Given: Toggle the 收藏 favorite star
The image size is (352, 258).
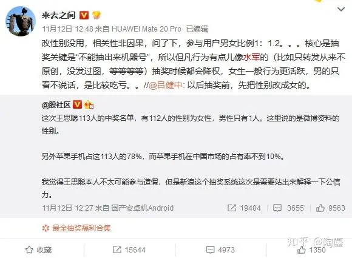Looking at the screenshot, I should click(x=38, y=250).
